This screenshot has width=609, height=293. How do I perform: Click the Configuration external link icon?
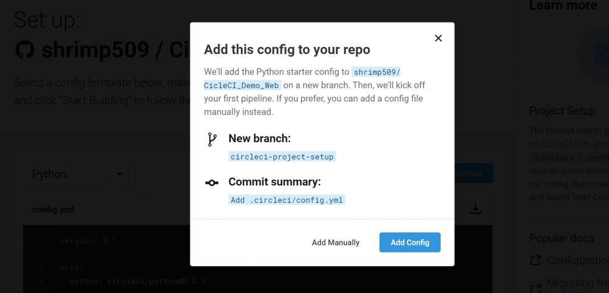coord(536,260)
